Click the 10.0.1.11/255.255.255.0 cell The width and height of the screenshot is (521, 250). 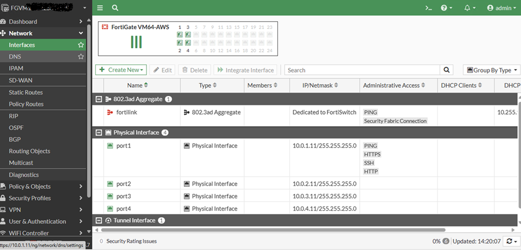pos(325,145)
